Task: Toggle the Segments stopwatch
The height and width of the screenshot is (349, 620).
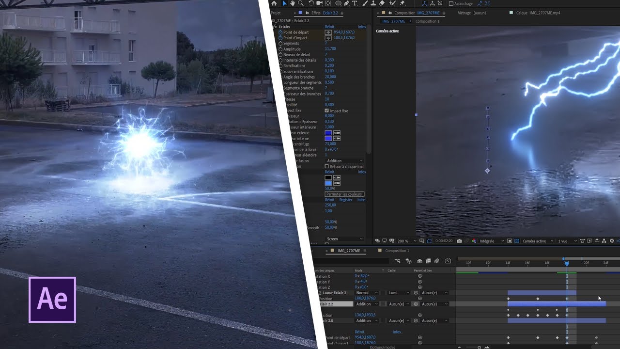Action: 280,43
